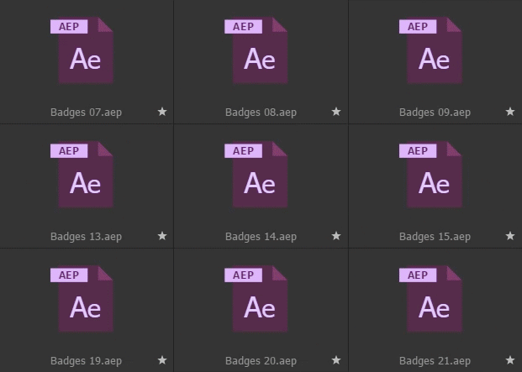This screenshot has width=522, height=372.
Task: Choose the Badges 14.aep file icon
Action: coord(260,176)
